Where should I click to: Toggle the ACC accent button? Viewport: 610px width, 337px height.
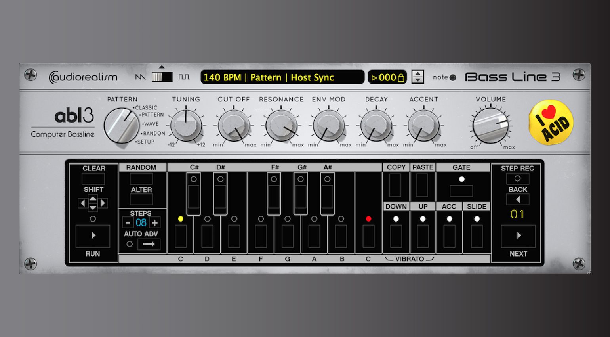tap(449, 237)
